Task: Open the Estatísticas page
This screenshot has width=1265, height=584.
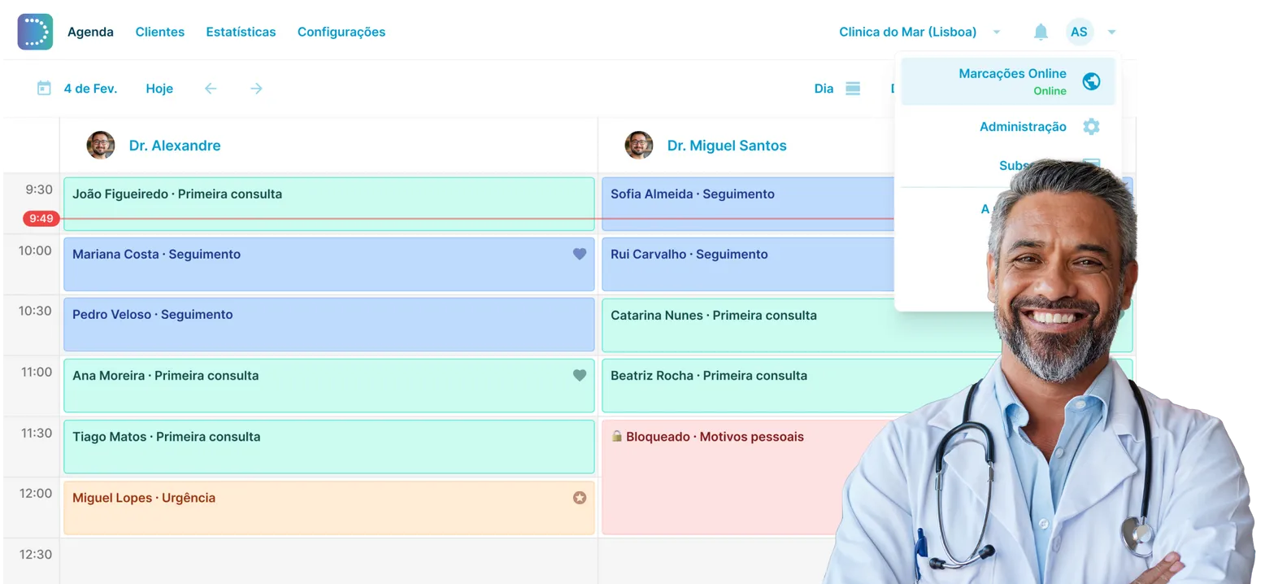Action: 241,32
